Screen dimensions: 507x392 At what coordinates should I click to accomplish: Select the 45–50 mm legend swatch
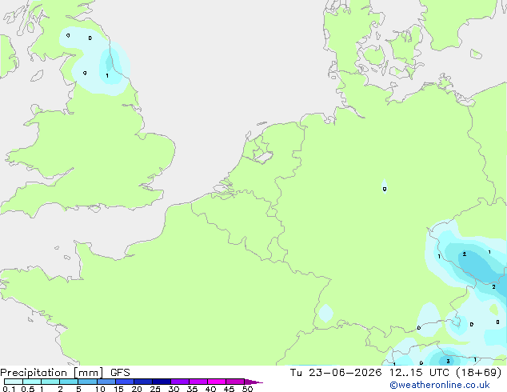click(235, 382)
